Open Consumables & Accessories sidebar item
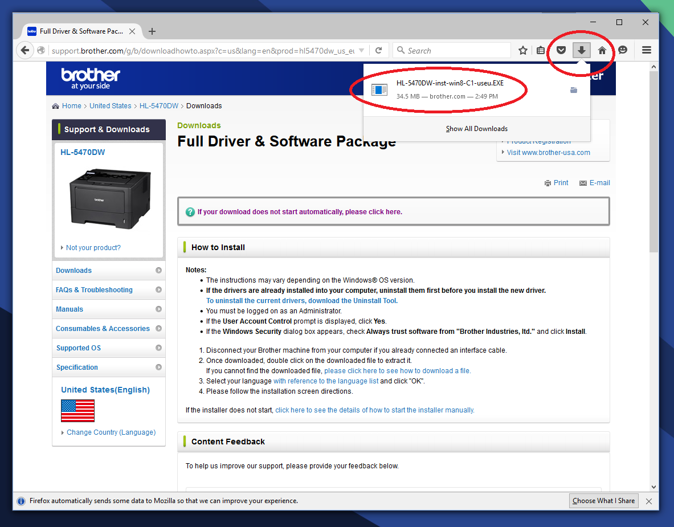 pyautogui.click(x=109, y=328)
